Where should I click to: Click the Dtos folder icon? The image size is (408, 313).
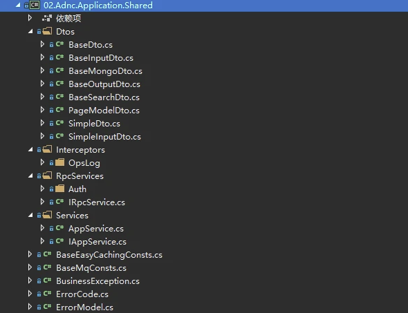point(47,31)
